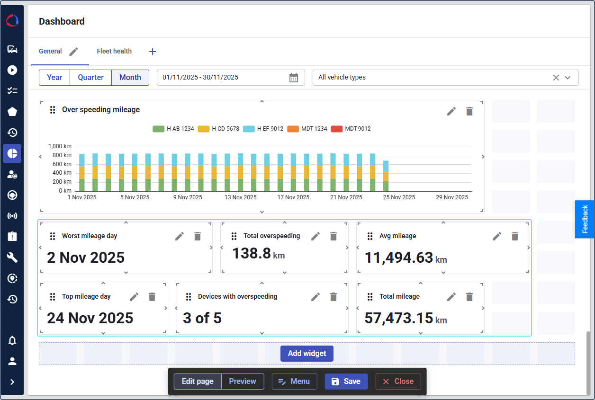This screenshot has width=595, height=400.
Task: Open the notifications bell icon
Action: [x=12, y=340]
